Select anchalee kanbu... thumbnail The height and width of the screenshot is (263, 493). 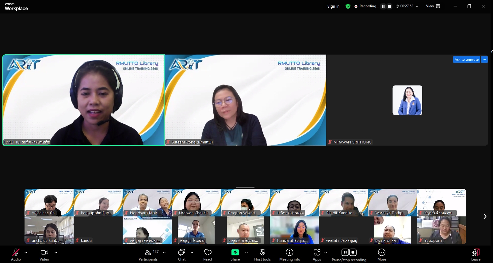49,230
